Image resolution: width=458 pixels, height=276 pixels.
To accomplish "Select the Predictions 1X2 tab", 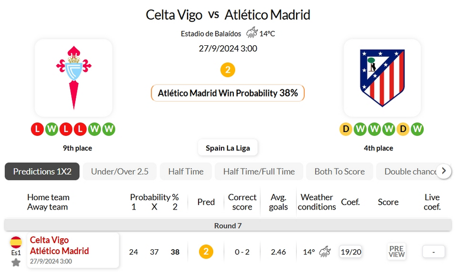I will click(42, 171).
